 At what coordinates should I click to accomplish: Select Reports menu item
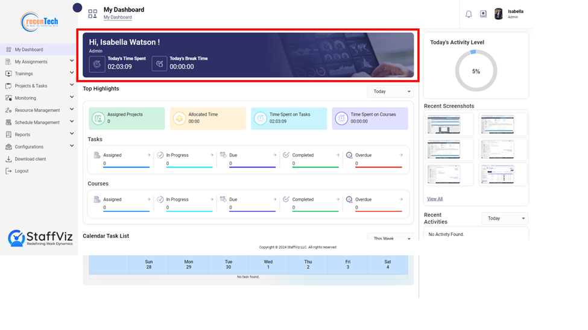point(22,134)
